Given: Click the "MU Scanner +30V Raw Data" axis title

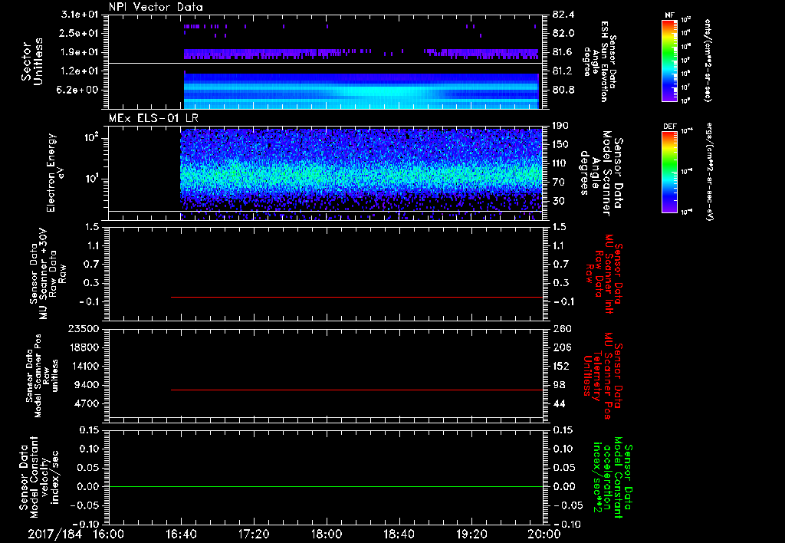Looking at the screenshot, I should (48, 274).
